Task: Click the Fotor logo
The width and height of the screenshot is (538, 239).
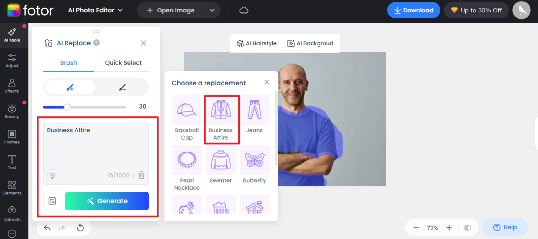Action: [x=30, y=10]
